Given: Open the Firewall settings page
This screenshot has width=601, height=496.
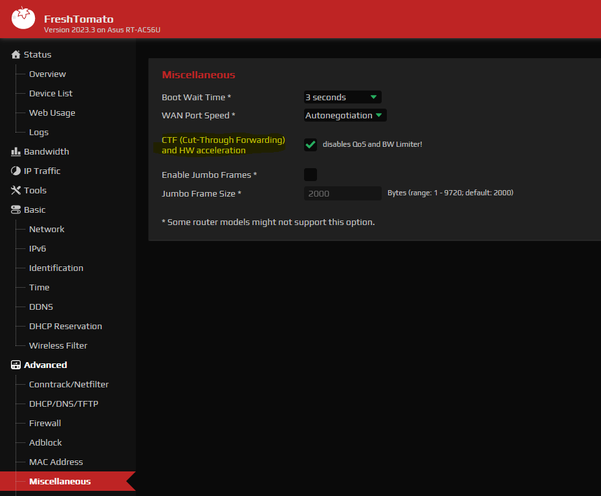Looking at the screenshot, I should (x=45, y=423).
